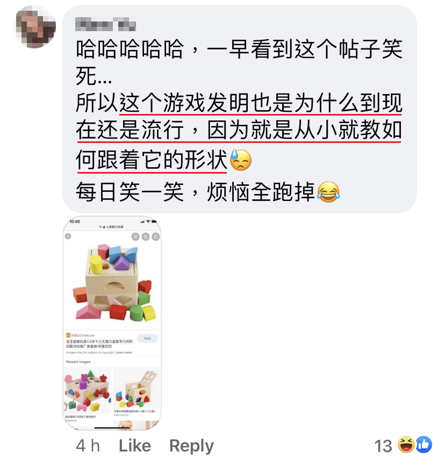The width and height of the screenshot is (445, 459).
Task: Open the 4 h comment timestamp
Action: (x=88, y=446)
